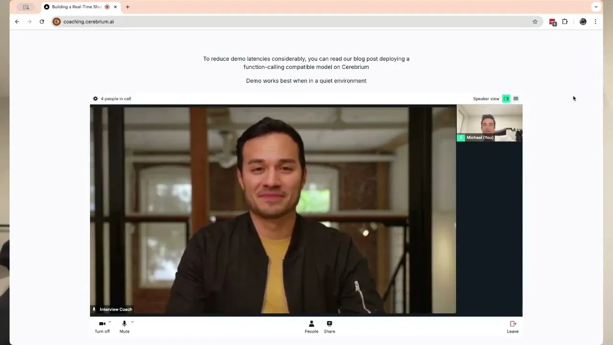The width and height of the screenshot is (613, 345).
Task: Click the 'Speaker view' label
Action: [x=486, y=99]
